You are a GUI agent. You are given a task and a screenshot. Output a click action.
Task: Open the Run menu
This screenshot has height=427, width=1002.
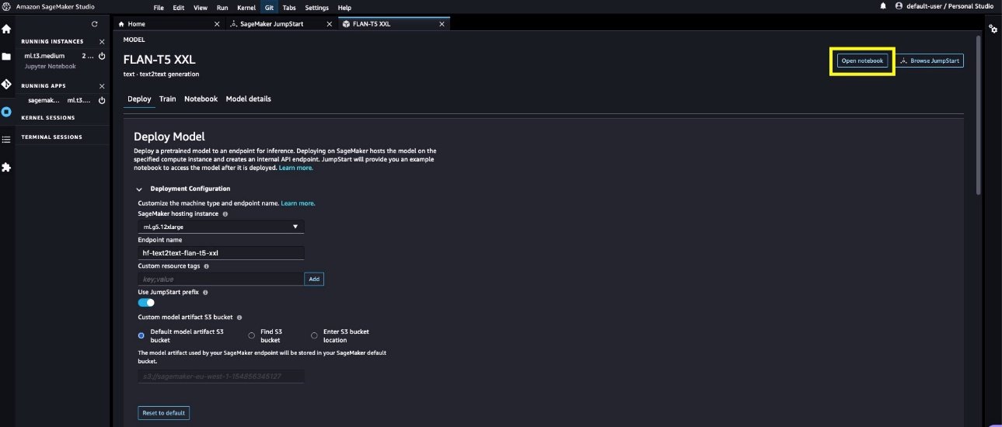click(x=222, y=7)
